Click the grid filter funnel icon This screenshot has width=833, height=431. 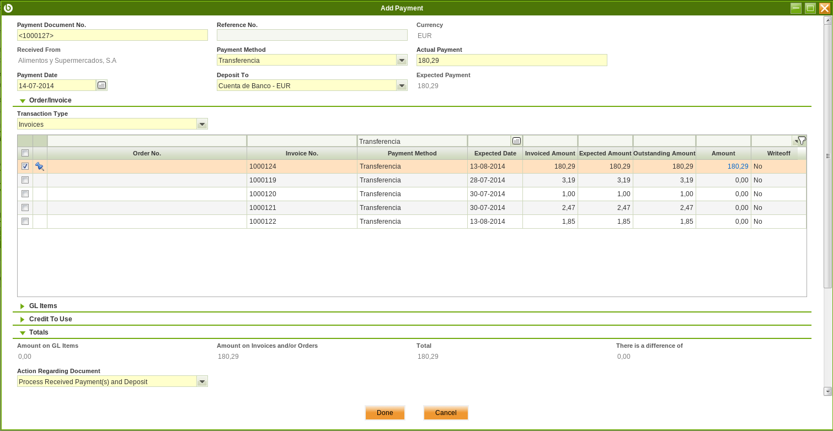(802, 141)
